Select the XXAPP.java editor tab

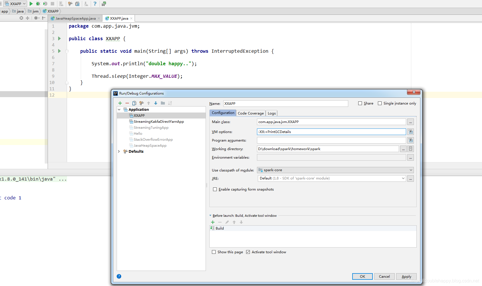click(x=119, y=19)
